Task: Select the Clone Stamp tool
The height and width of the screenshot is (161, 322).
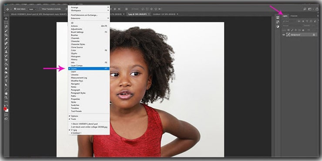Action: (6, 51)
